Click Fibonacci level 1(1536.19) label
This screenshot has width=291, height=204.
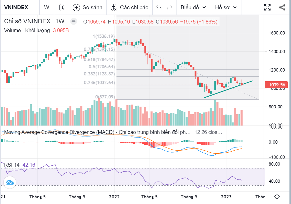pos(104,36)
